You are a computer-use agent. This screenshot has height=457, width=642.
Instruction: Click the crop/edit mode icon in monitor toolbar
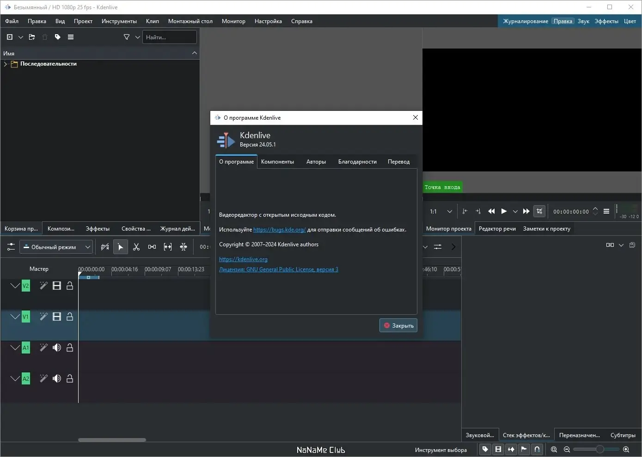click(539, 211)
